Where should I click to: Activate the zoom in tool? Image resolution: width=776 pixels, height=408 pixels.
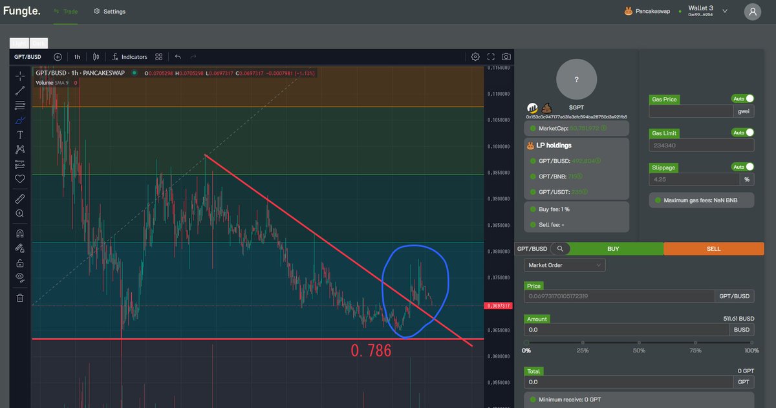(x=20, y=213)
